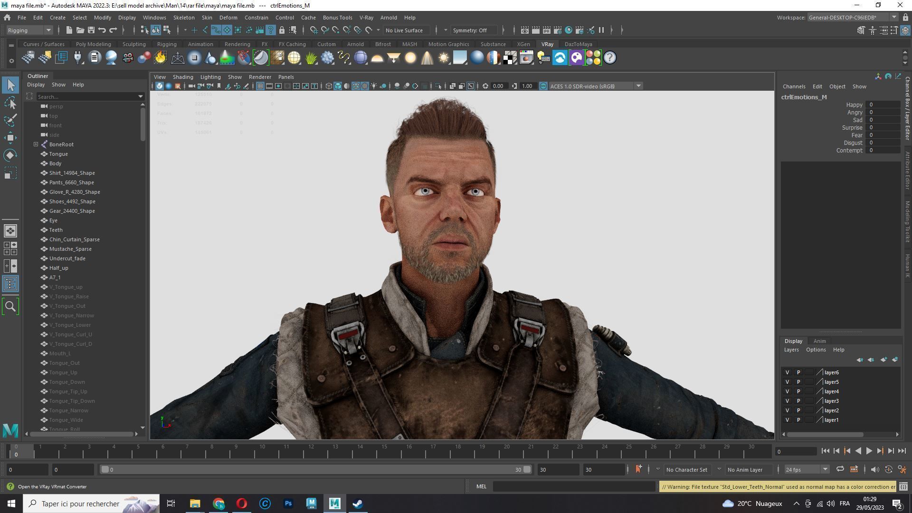Click the Redo arrow icon

tap(113, 30)
